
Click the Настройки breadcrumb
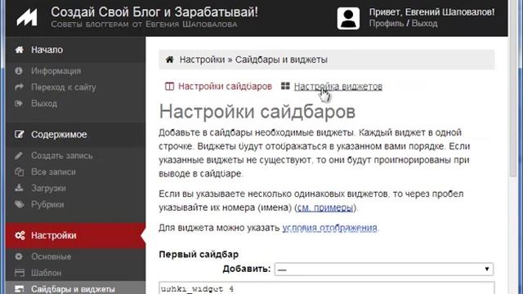[x=202, y=60]
